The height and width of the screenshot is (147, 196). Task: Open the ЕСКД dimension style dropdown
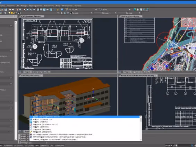point(130,9)
